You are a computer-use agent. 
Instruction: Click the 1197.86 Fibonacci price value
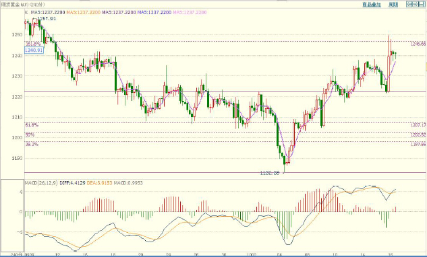coord(418,145)
